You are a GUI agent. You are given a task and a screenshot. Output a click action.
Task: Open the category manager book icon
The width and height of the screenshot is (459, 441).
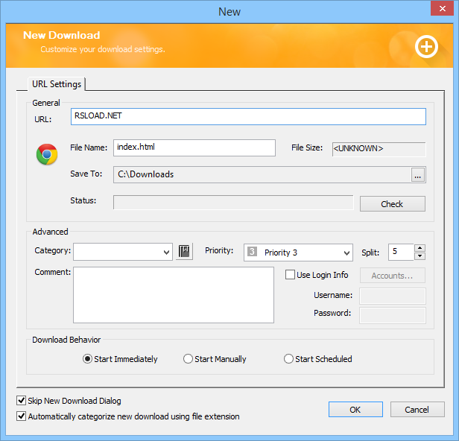[x=184, y=251]
